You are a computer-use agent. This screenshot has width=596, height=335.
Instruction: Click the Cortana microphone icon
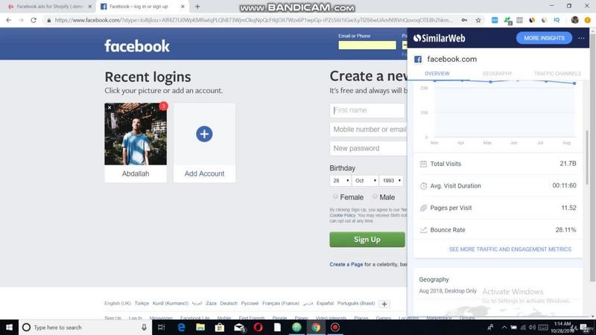(144, 327)
